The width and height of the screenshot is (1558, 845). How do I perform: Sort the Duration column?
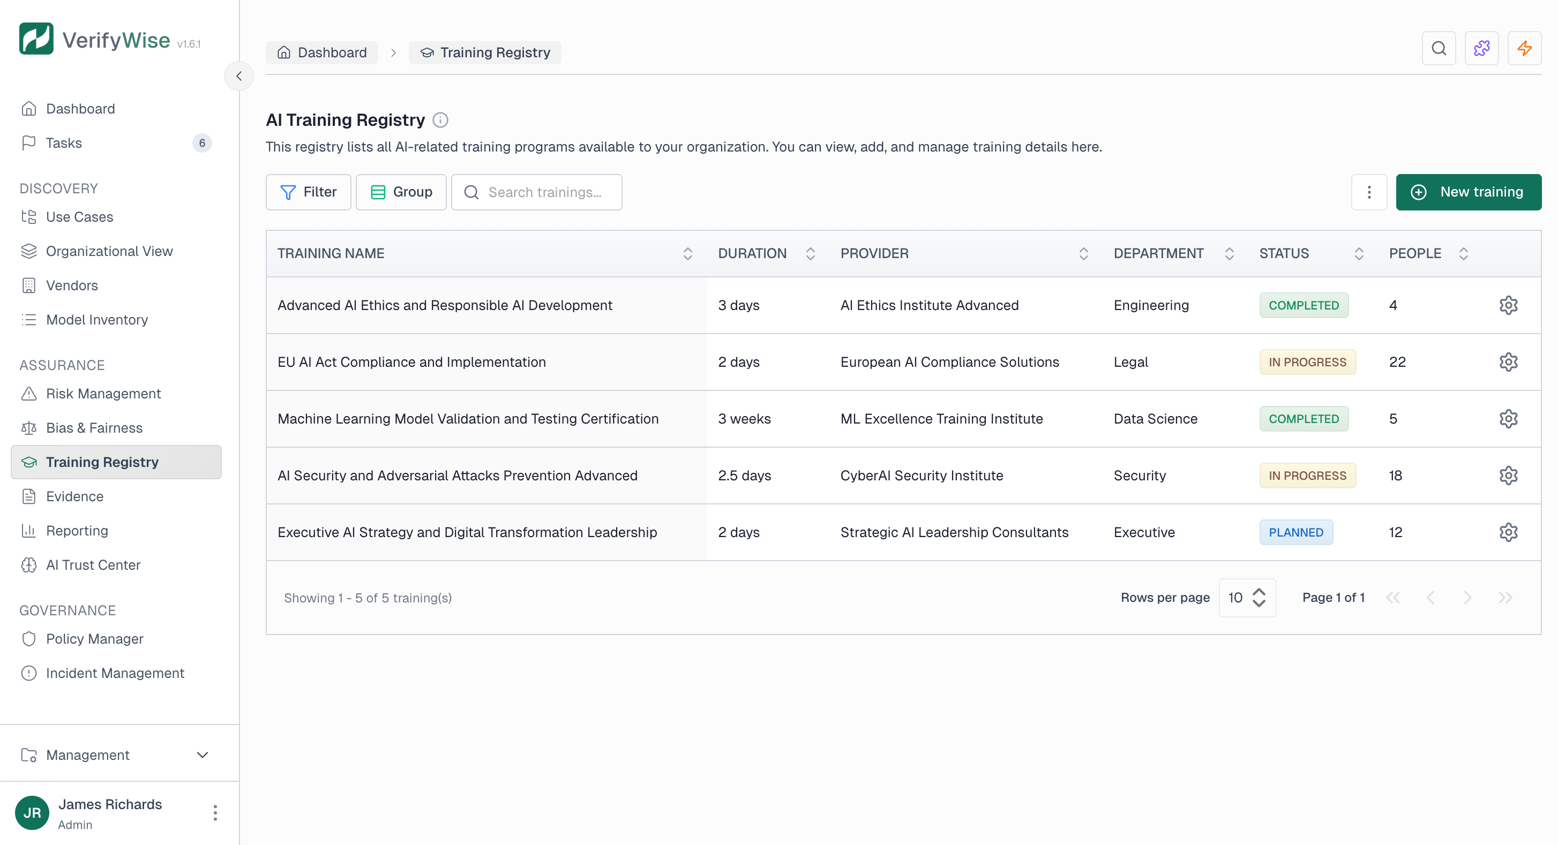coord(811,253)
